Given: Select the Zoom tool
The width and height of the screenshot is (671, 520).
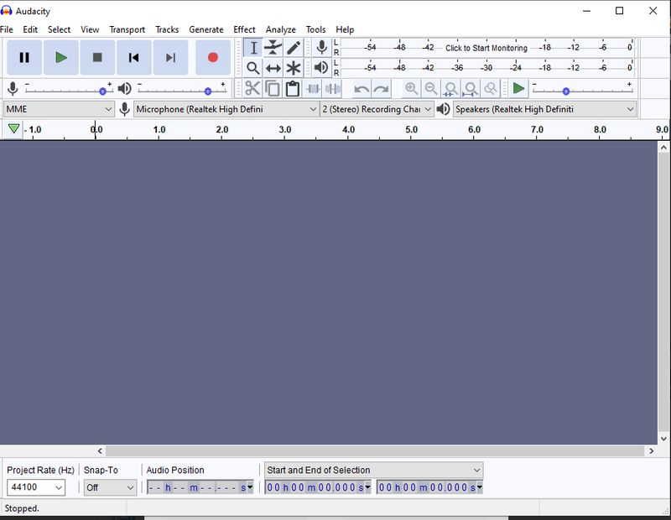Looking at the screenshot, I should [x=254, y=69].
